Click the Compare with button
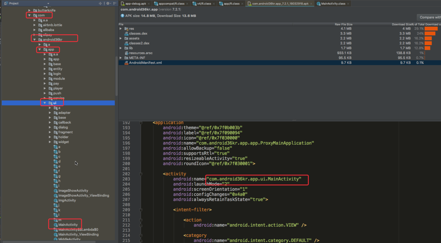Image resolution: width=441 pixels, height=243 pixels. pos(429,17)
